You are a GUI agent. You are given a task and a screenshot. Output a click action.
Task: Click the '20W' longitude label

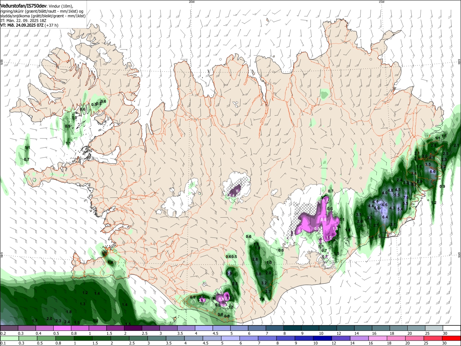192,1
